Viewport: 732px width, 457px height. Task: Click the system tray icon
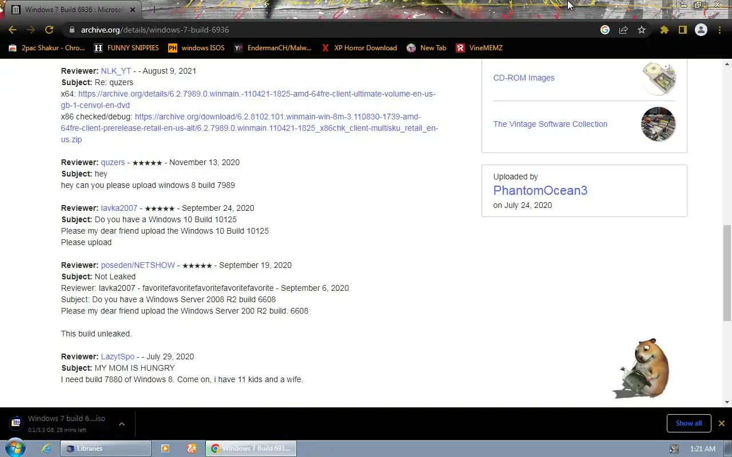pos(674,448)
